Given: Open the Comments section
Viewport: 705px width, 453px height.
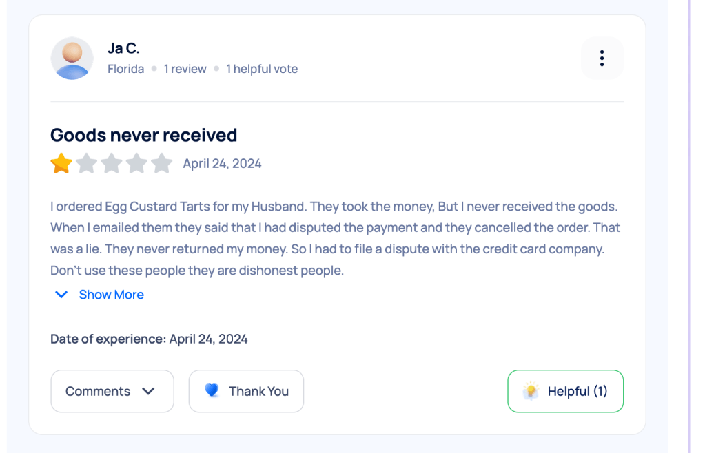Looking at the screenshot, I should click(98, 391).
